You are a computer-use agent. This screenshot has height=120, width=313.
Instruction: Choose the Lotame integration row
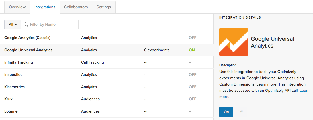click(107, 111)
